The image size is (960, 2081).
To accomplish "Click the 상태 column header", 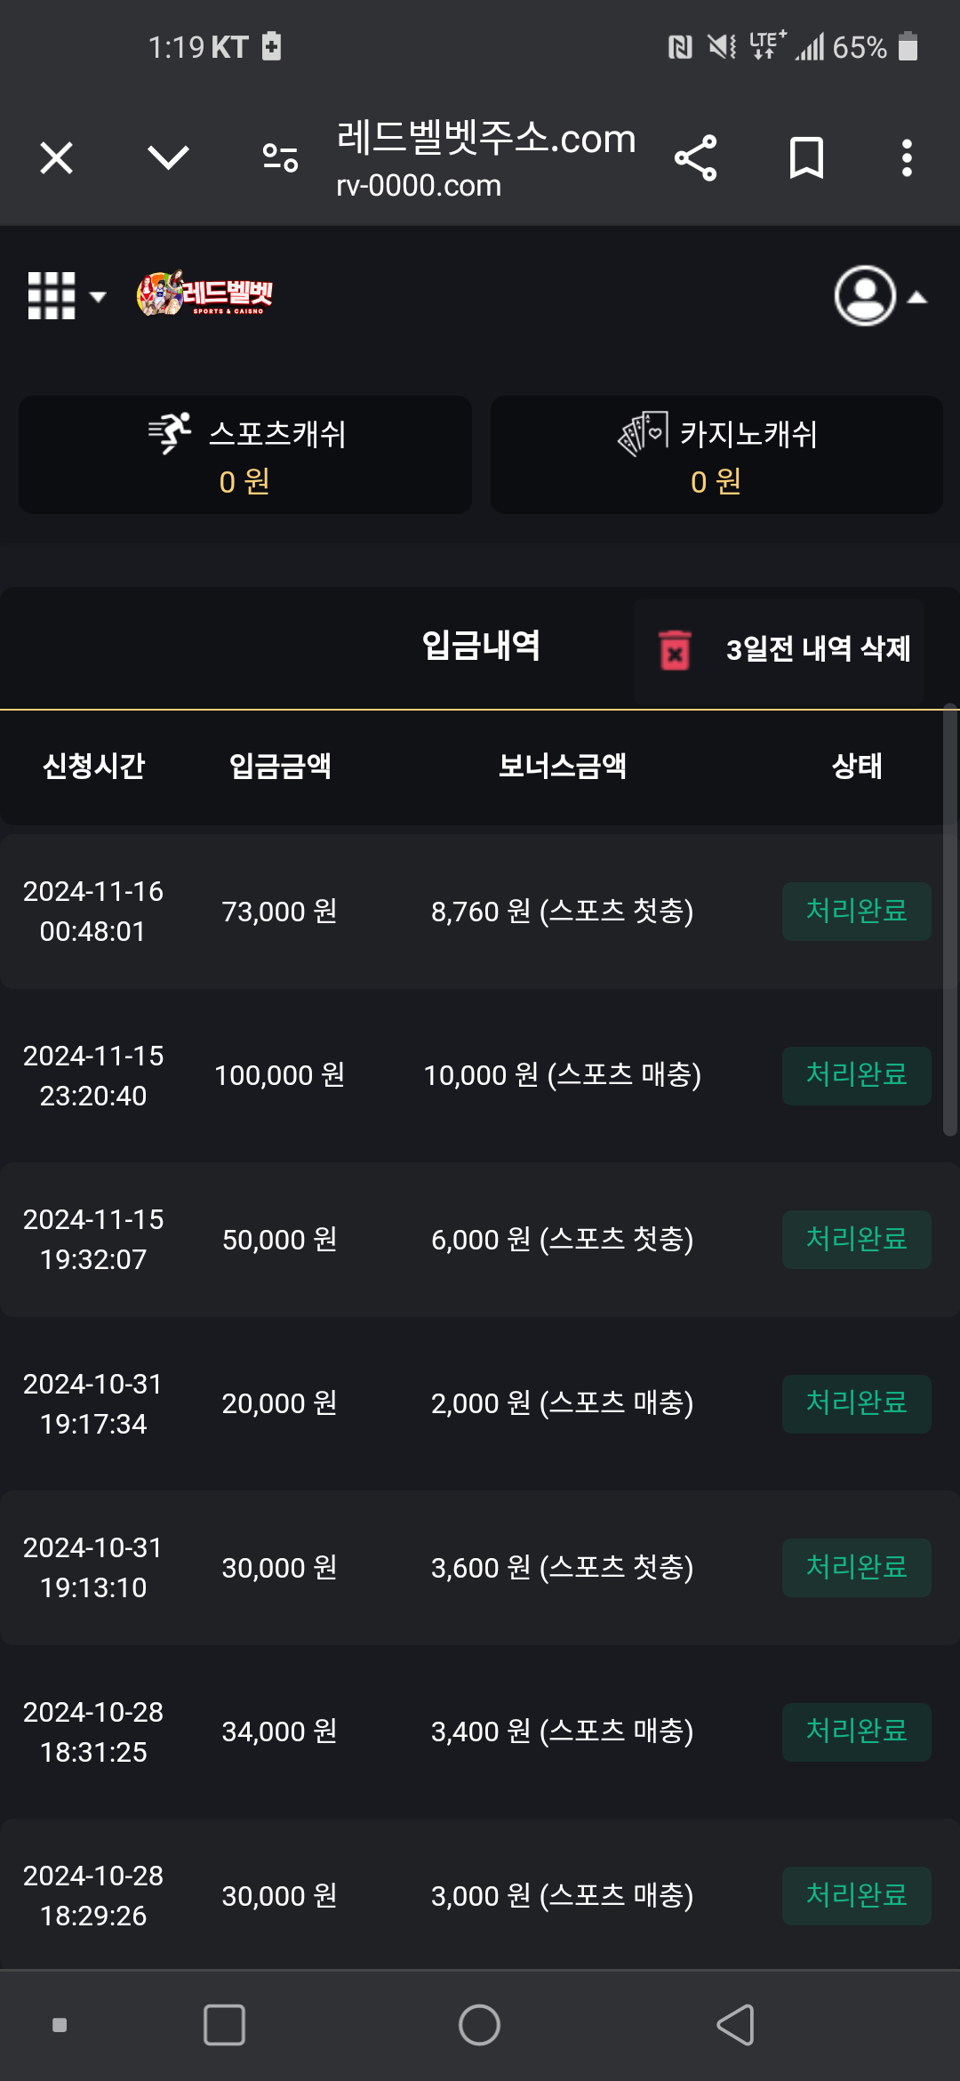I will pyautogui.click(x=857, y=766).
